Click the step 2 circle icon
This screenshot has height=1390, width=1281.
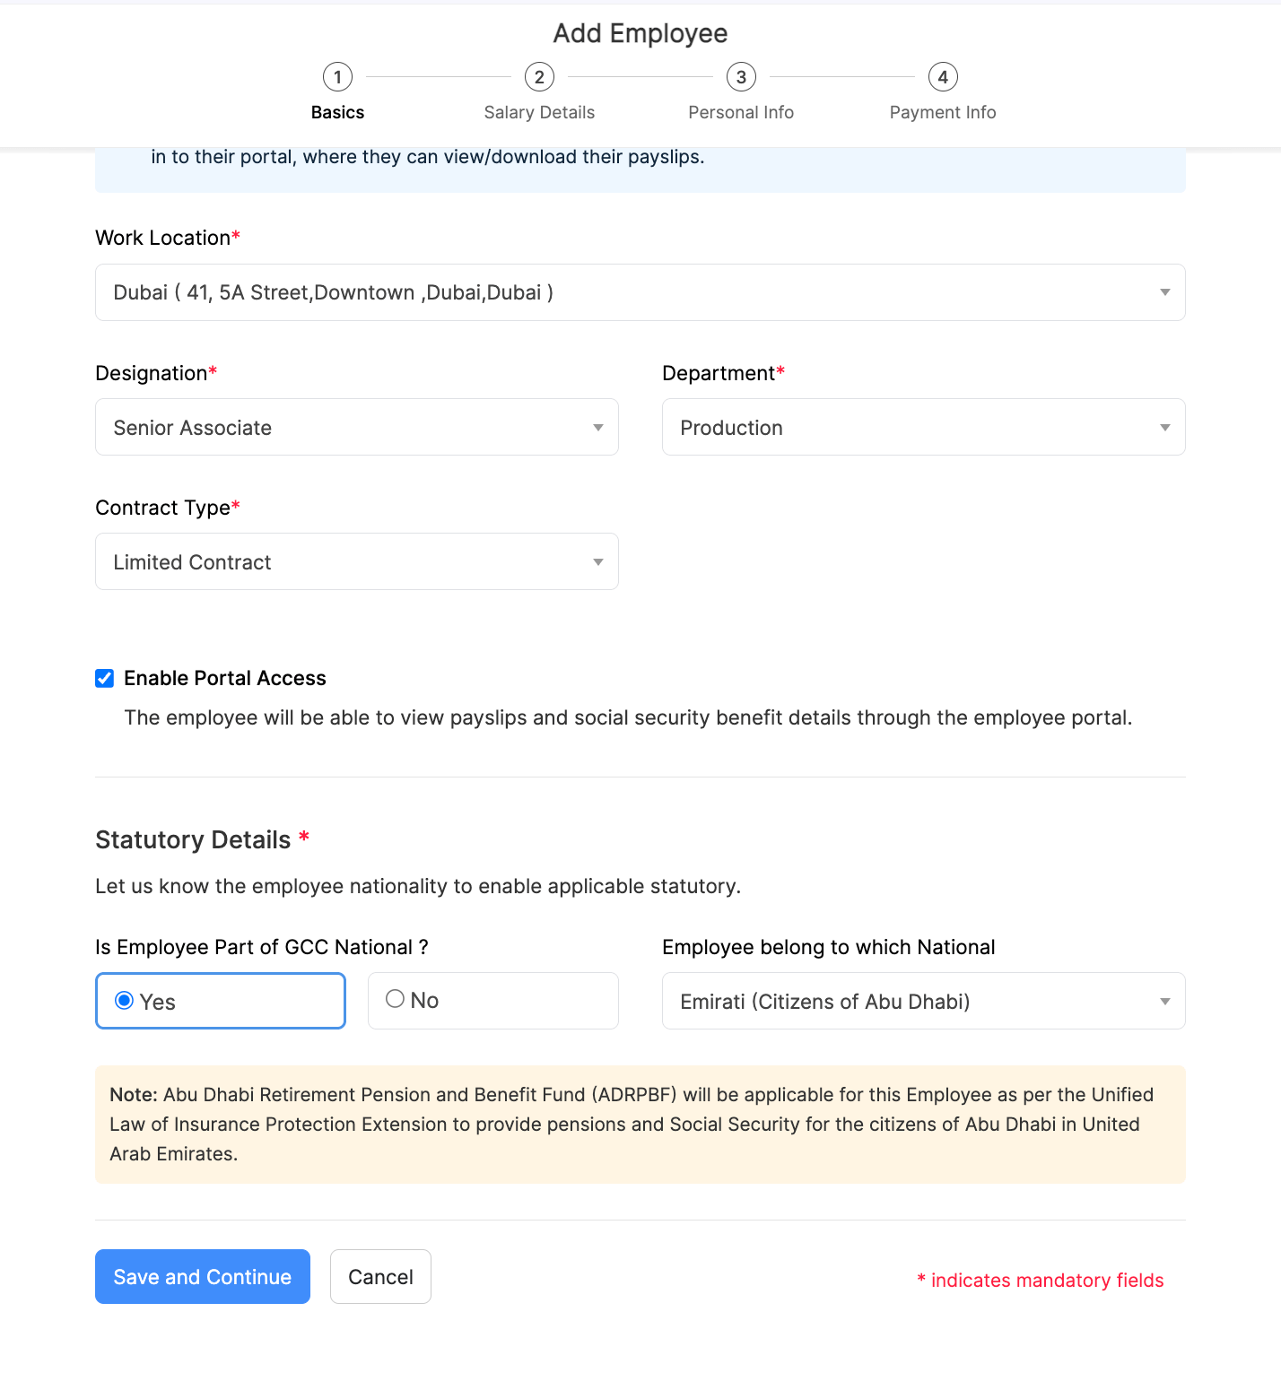[x=539, y=77]
